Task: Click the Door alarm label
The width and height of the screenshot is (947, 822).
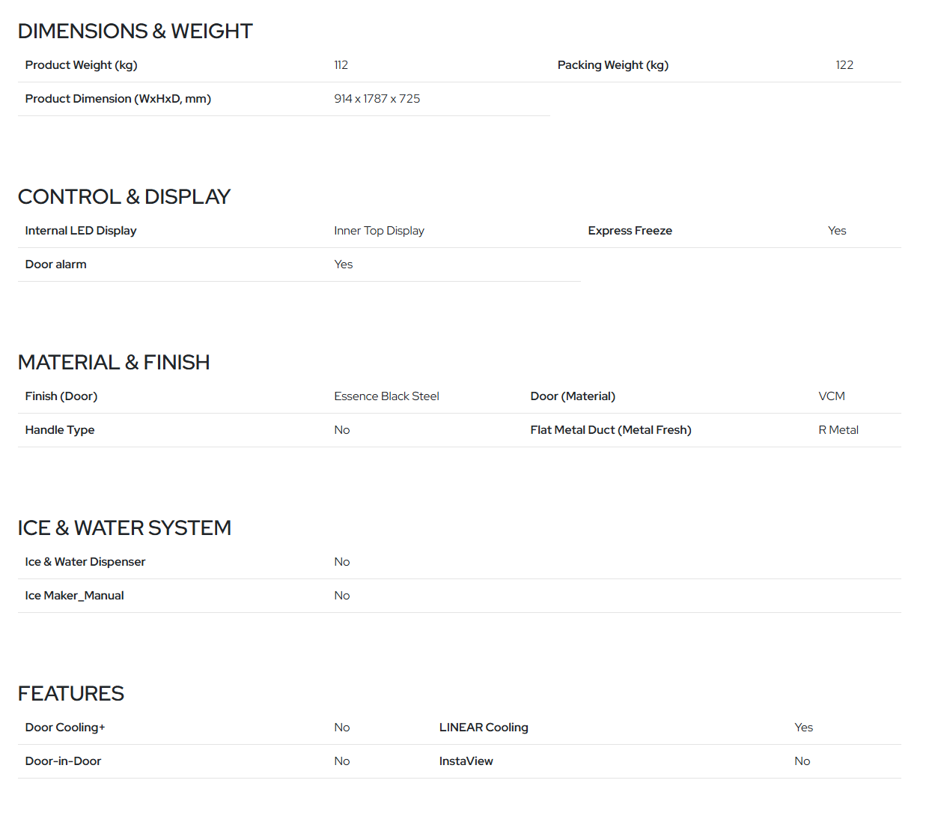Action: click(x=55, y=265)
